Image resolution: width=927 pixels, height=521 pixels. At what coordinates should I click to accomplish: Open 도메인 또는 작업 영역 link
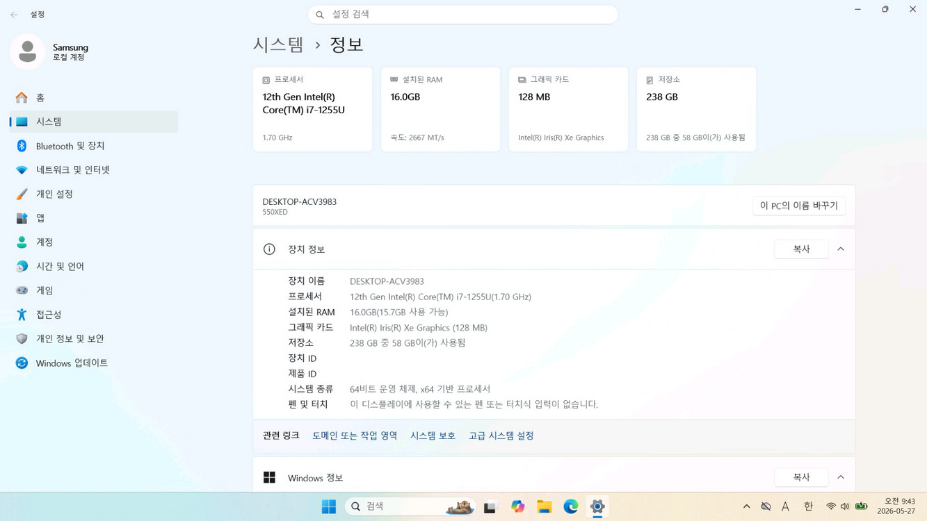coord(355,436)
